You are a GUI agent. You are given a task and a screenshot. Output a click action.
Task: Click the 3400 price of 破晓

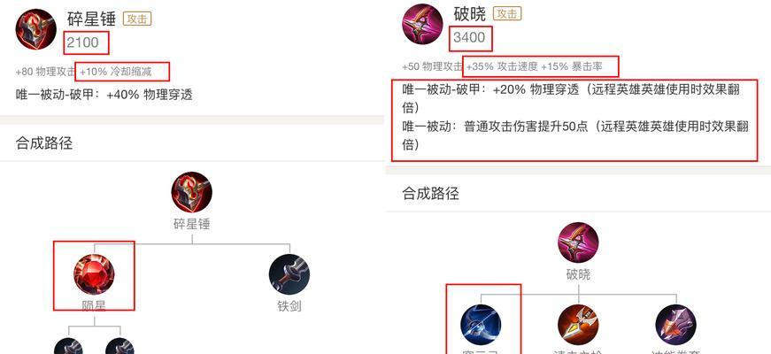469,37
